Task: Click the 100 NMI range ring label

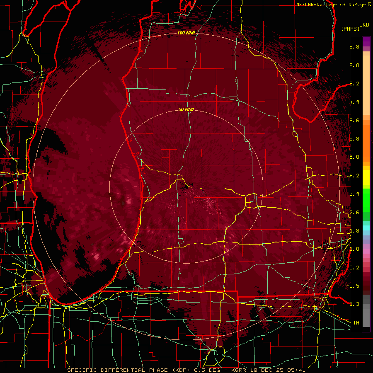Action: (x=186, y=33)
